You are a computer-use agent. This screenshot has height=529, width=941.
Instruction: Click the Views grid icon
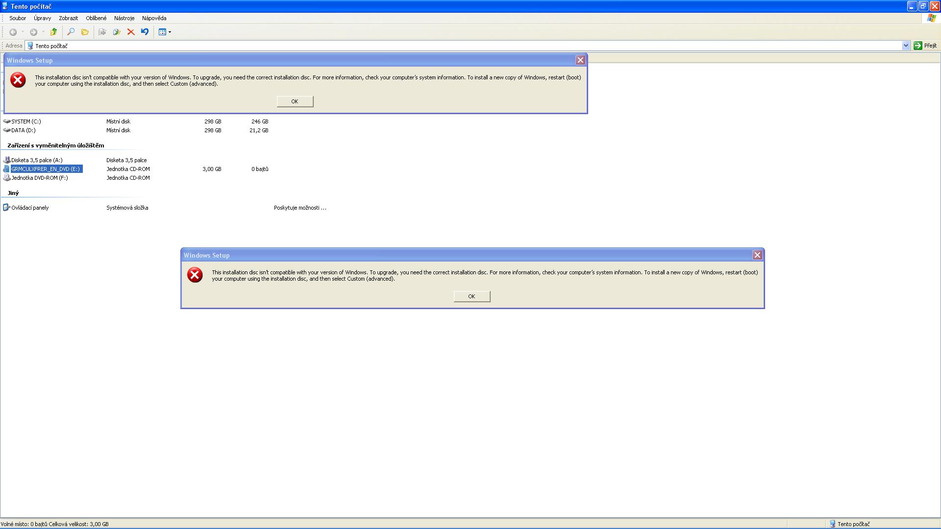click(162, 32)
